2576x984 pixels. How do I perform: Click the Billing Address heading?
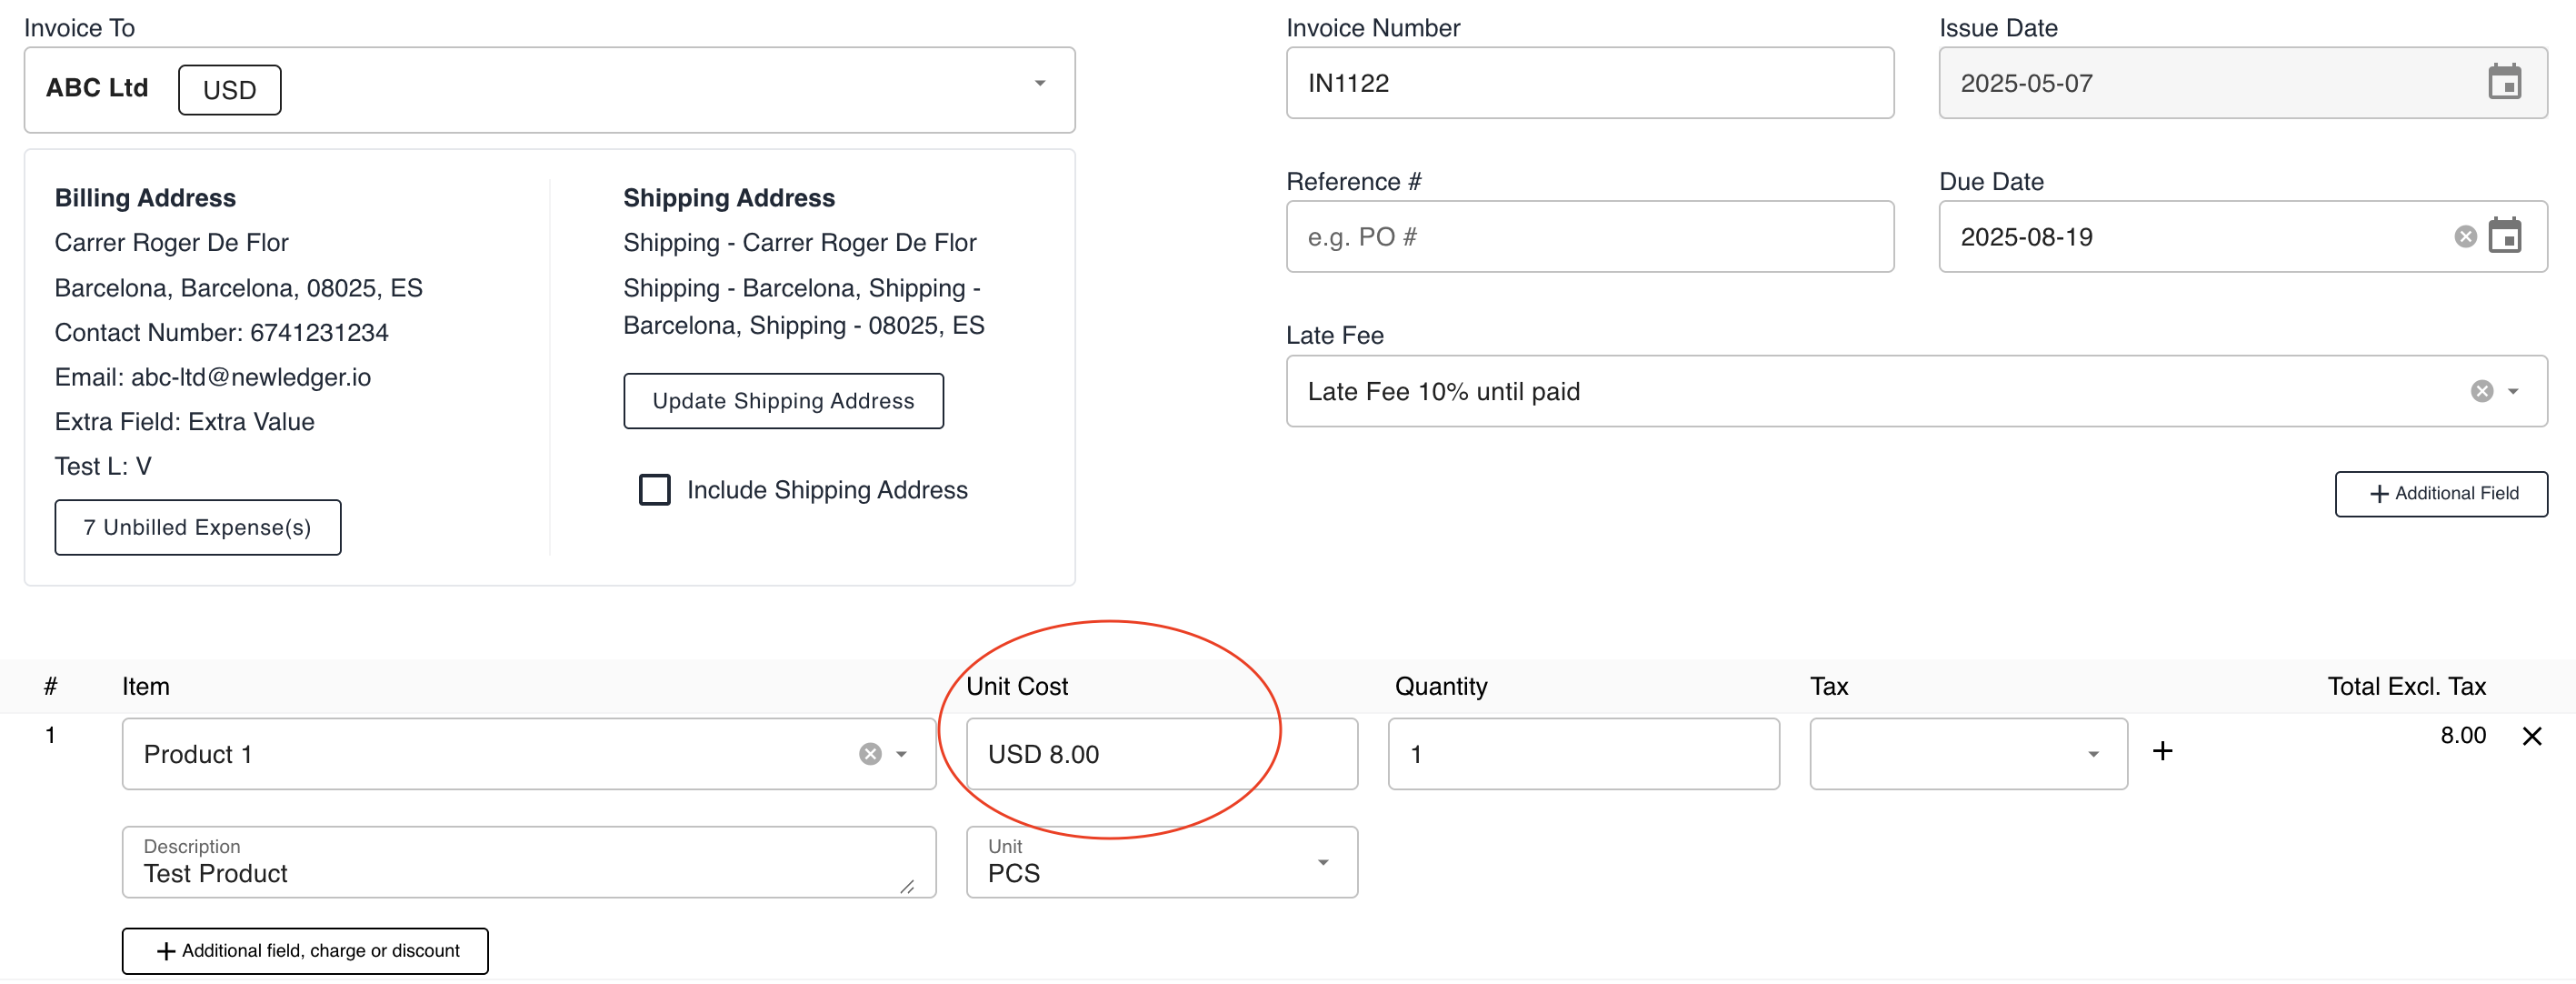pos(145,198)
